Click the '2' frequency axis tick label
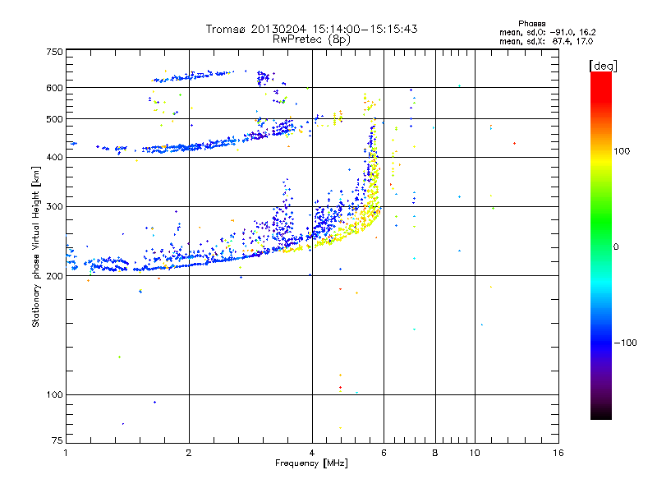657x493 pixels. pos(189,453)
